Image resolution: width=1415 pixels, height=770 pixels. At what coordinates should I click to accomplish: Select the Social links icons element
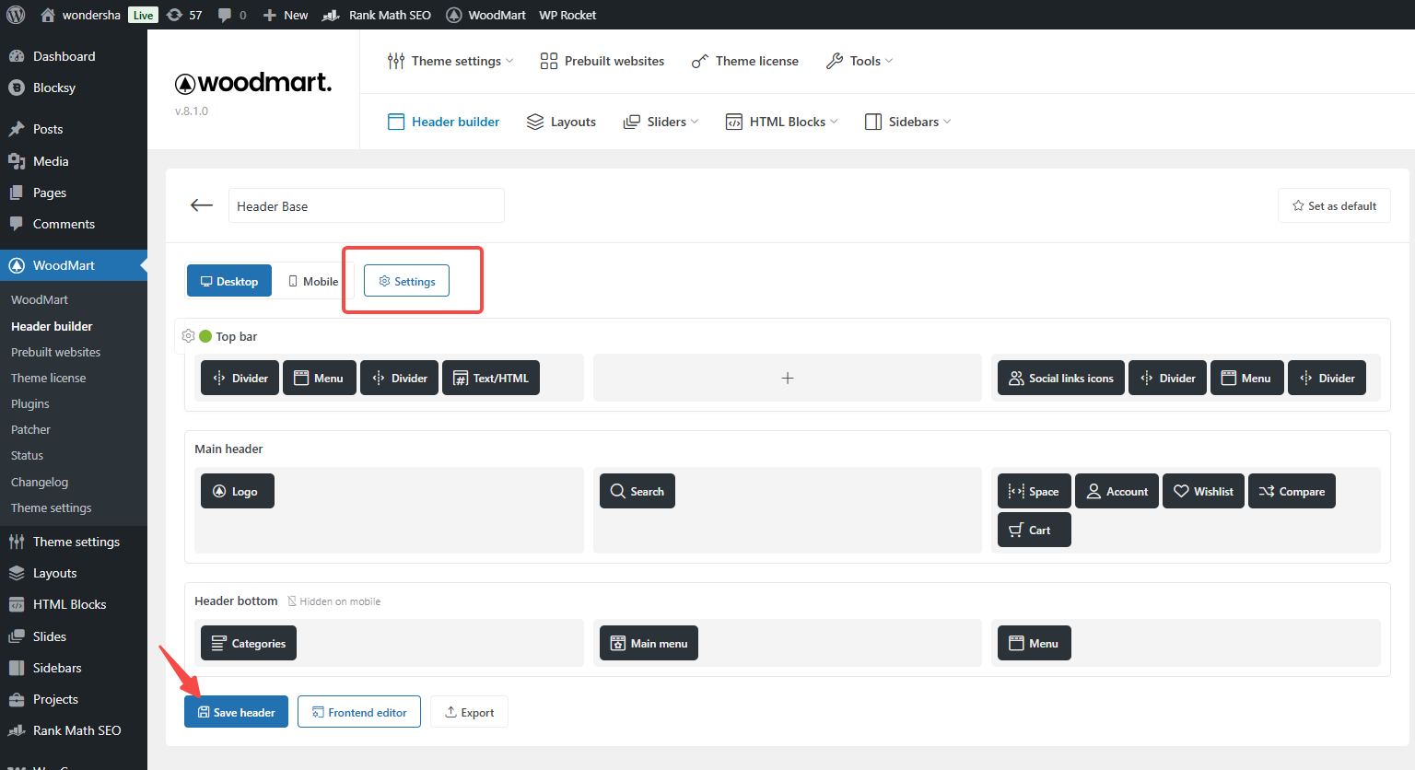(x=1060, y=378)
